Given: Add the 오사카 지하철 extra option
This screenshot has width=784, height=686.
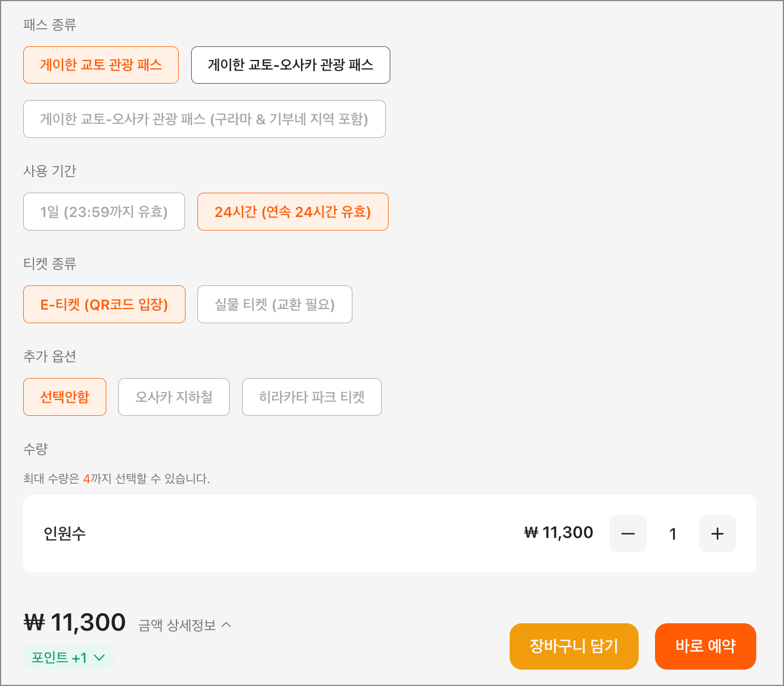Looking at the screenshot, I should pos(174,397).
